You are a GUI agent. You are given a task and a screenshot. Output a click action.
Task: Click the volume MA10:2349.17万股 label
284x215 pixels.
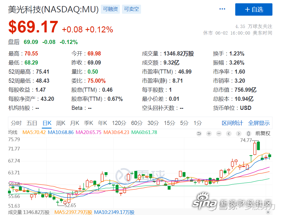[x=114, y=212]
